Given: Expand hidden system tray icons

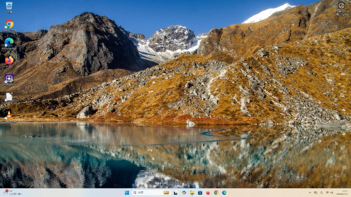Looking at the screenshot, I should click(310, 192).
